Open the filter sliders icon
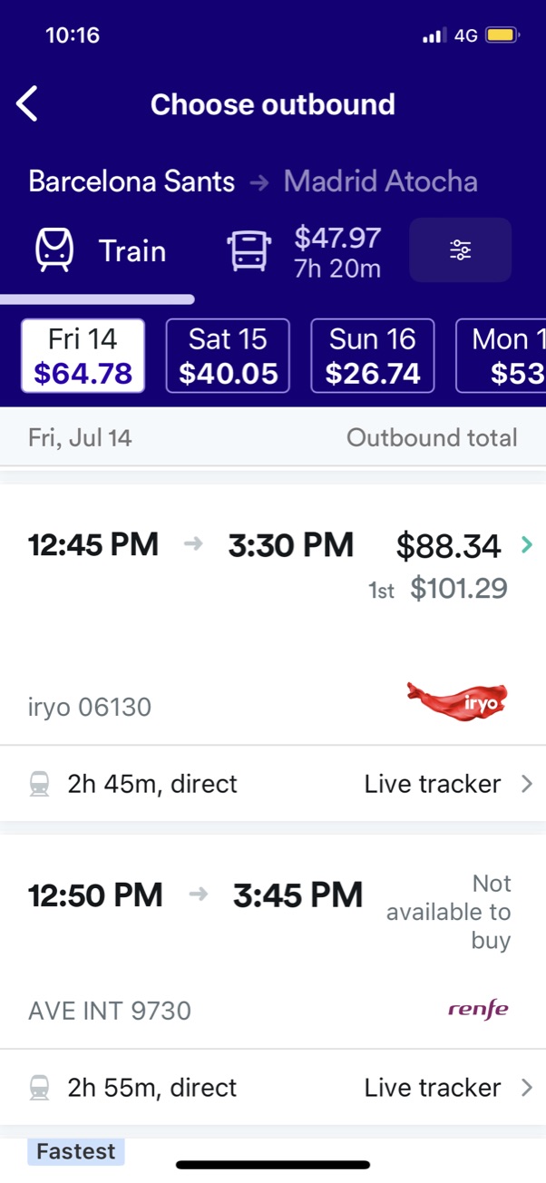546x1183 pixels. tap(461, 250)
